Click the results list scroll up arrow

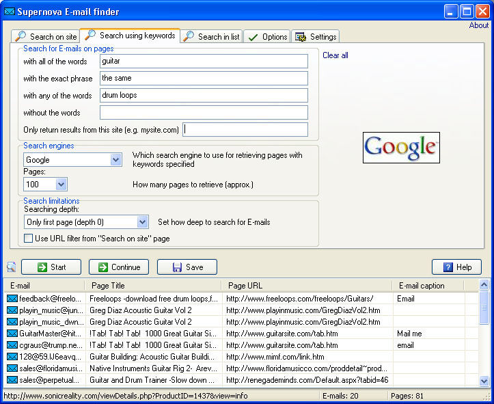pyautogui.click(x=484, y=285)
